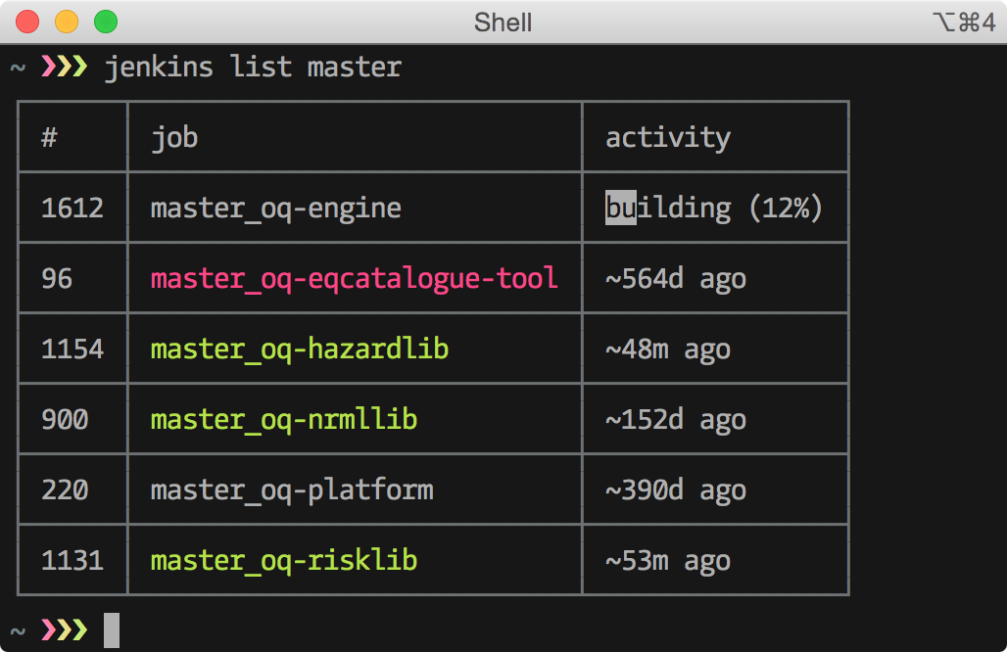Click the 'building (12%)' activity cell
Image resolution: width=1007 pixels, height=652 pixels.
pos(714,208)
